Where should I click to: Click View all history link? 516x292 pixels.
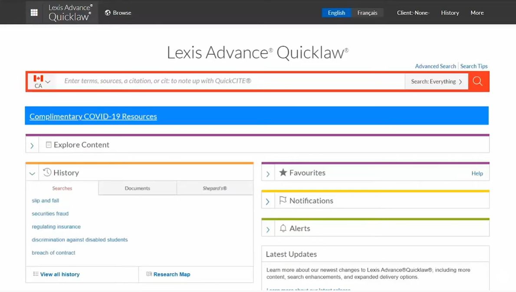point(60,274)
